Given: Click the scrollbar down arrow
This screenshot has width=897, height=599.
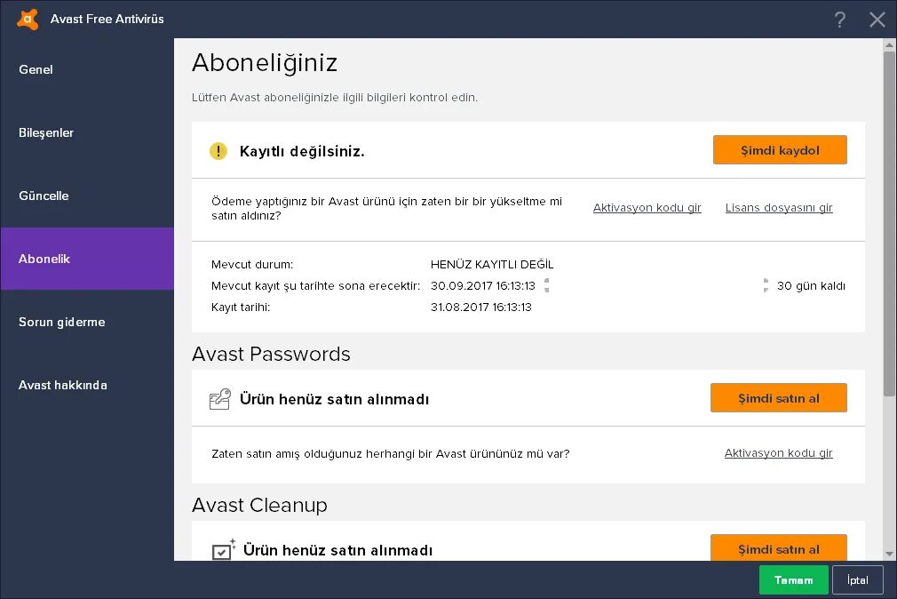Looking at the screenshot, I should point(889,553).
